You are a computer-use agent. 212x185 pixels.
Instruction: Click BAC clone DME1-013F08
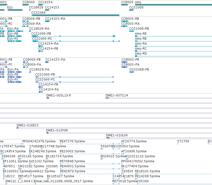click(x=57, y=130)
